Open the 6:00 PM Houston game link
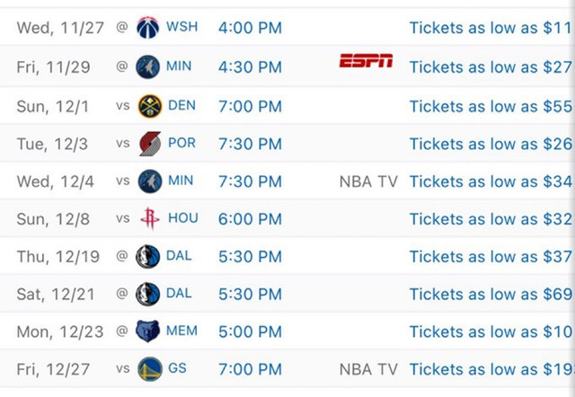Image resolution: width=575 pixels, height=397 pixels. click(250, 219)
